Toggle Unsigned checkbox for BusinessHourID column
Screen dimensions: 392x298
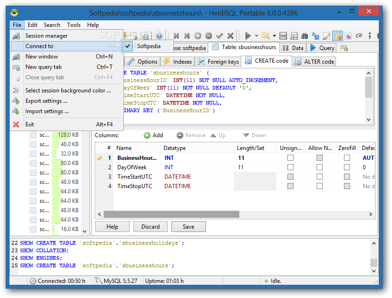(x=290, y=158)
